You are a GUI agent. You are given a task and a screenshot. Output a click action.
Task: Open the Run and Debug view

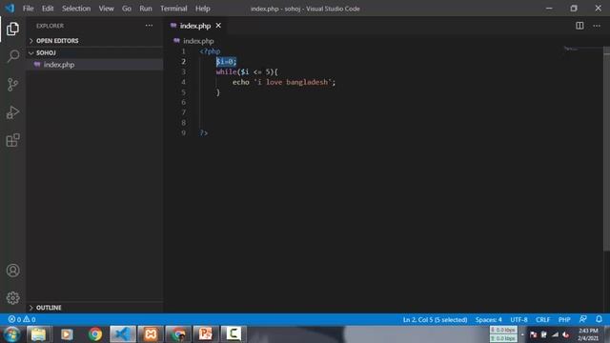tap(12, 112)
